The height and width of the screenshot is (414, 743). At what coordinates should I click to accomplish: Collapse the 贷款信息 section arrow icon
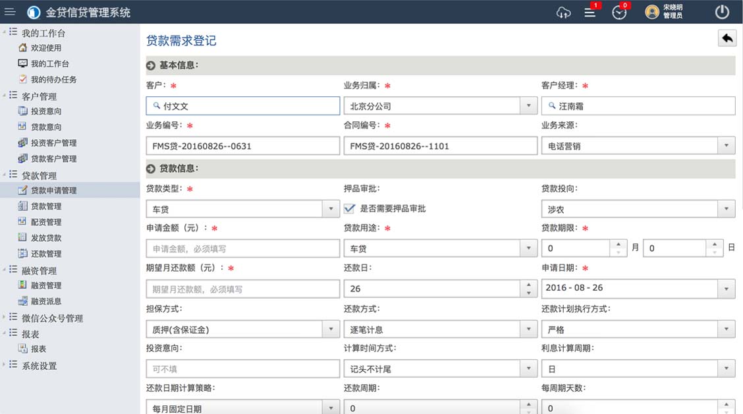(151, 169)
